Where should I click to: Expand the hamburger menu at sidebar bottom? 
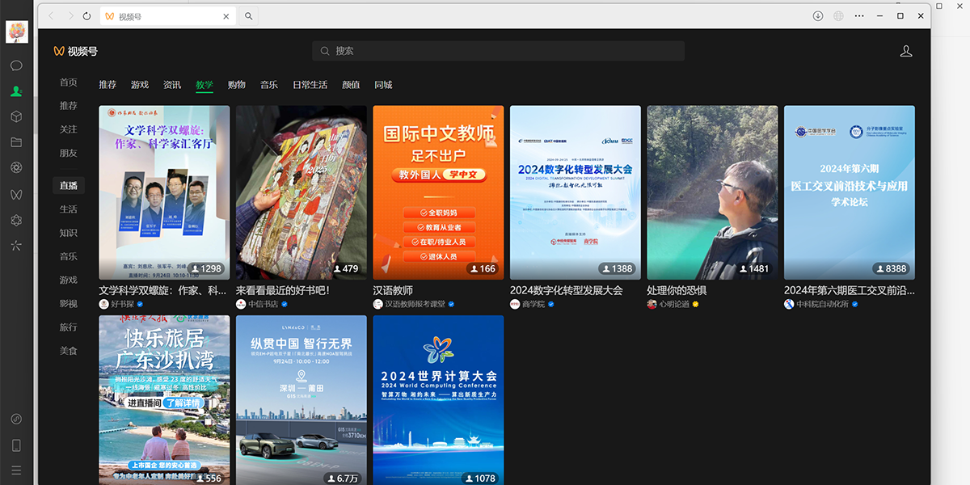16,470
